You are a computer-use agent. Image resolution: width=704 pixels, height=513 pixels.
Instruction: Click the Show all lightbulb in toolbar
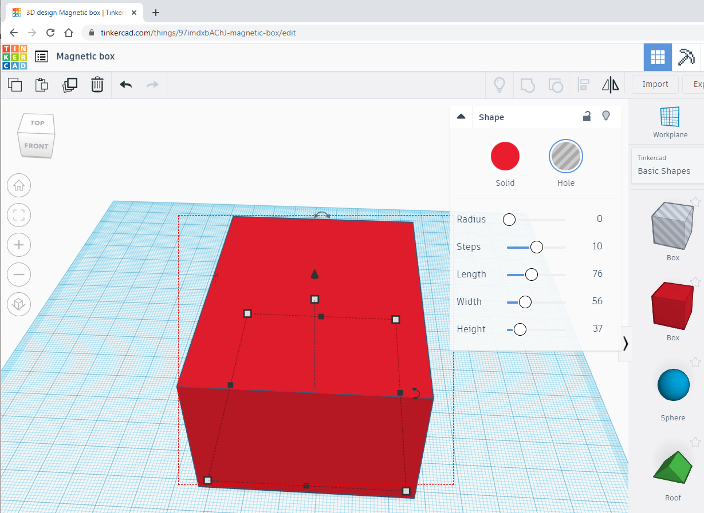point(500,85)
